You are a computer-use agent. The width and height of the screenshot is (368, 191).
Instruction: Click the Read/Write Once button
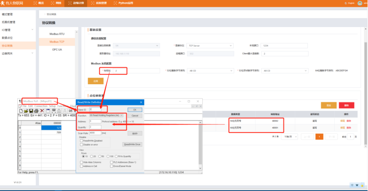click(132, 144)
